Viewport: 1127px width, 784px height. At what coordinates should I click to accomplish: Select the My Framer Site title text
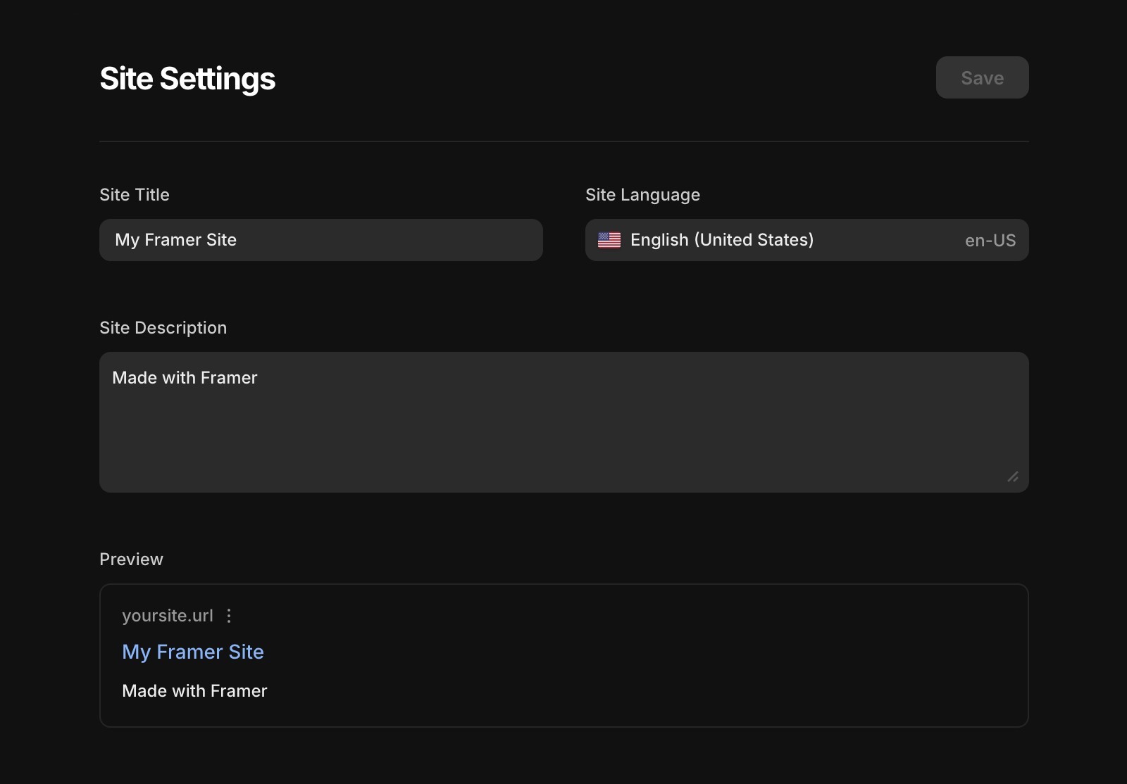(175, 240)
